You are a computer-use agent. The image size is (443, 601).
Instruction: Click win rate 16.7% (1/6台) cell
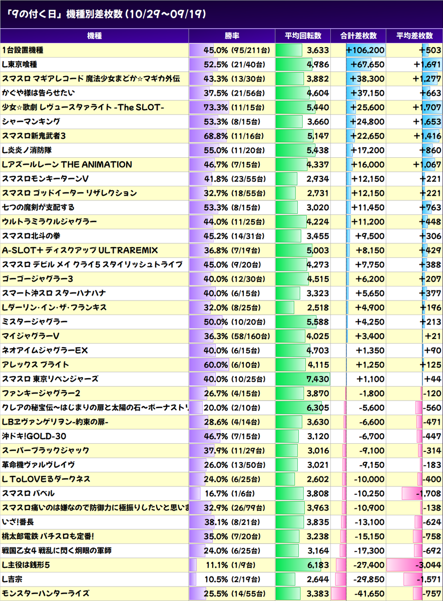point(232,493)
